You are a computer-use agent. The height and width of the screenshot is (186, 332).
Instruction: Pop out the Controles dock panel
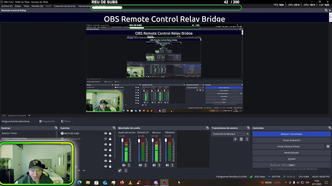[330, 128]
